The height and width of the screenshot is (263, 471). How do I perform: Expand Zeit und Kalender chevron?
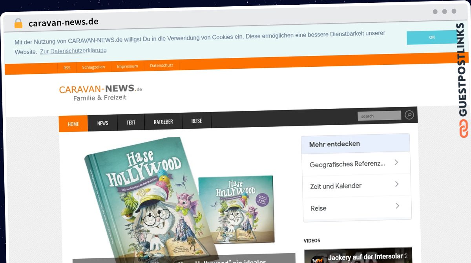click(397, 184)
